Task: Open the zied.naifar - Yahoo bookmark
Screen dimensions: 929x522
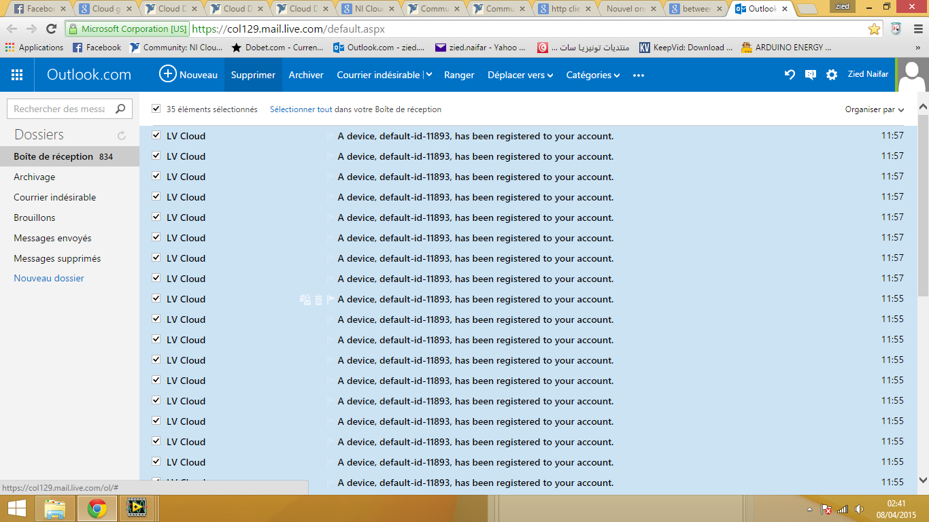Action: 480,48
